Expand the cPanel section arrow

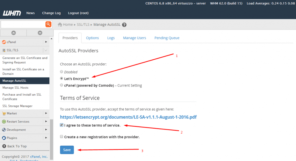click(46, 42)
